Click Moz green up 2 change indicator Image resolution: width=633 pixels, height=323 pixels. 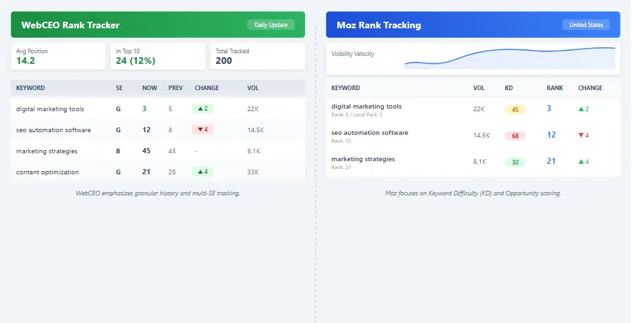click(x=584, y=109)
